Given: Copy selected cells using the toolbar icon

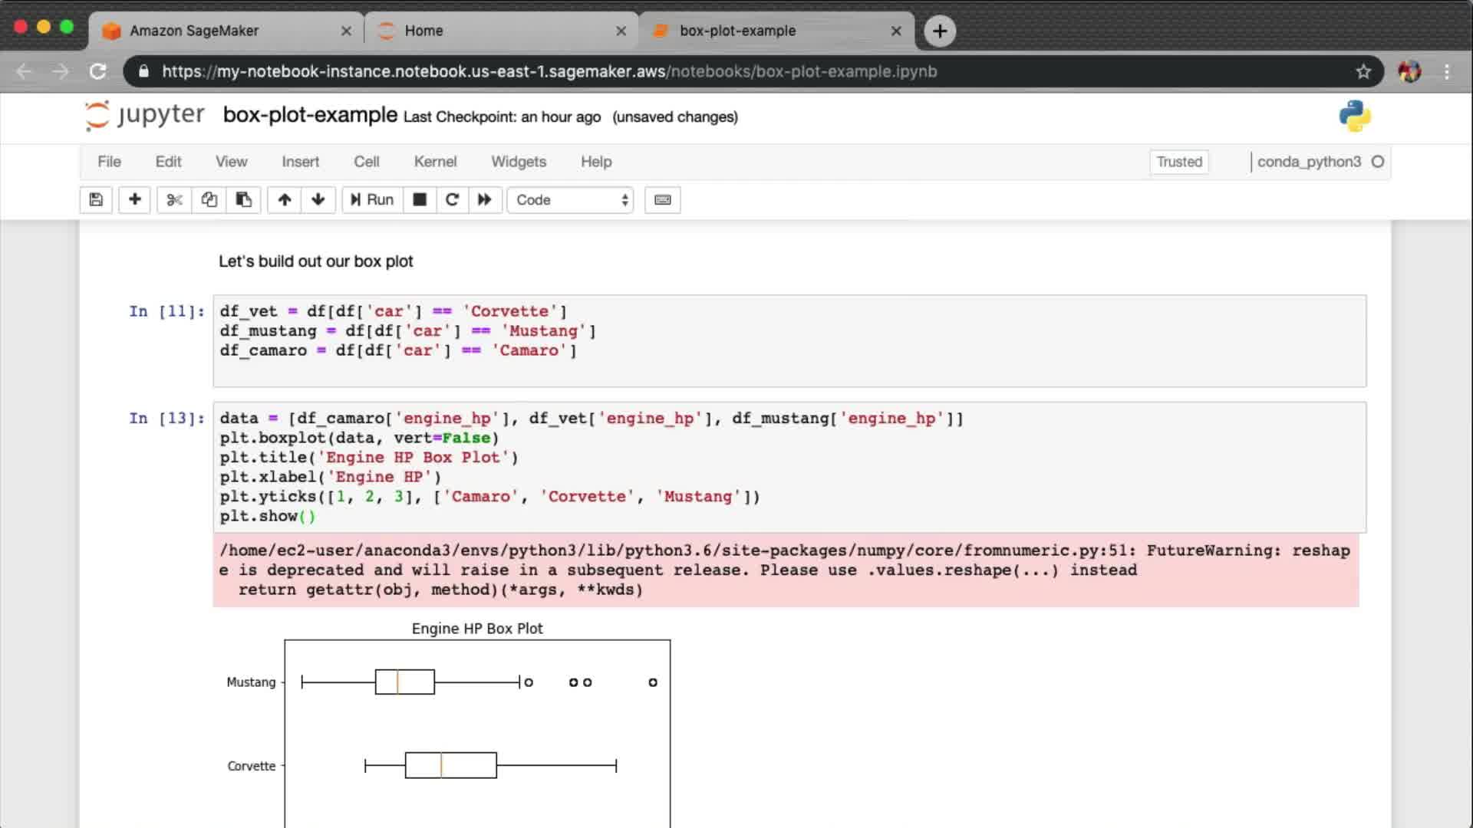Looking at the screenshot, I should click(x=209, y=200).
